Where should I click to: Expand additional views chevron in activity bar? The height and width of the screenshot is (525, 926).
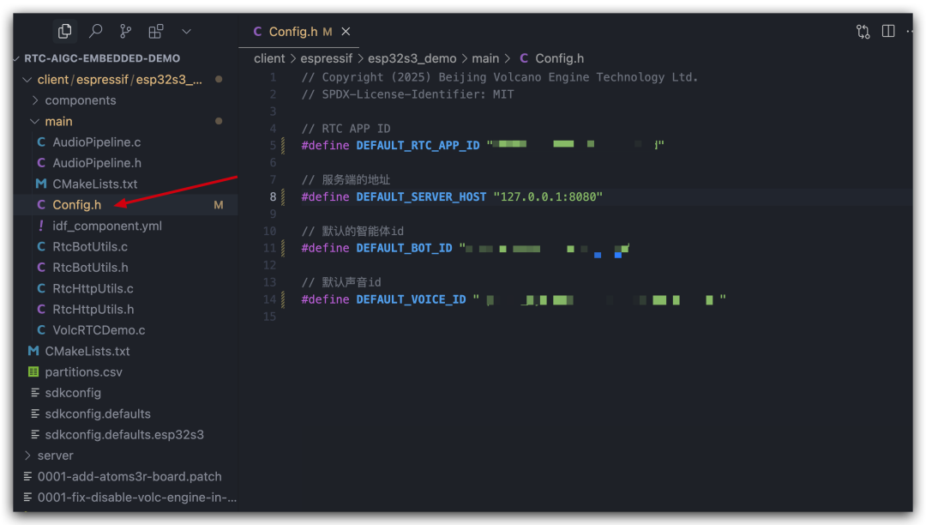click(x=187, y=31)
